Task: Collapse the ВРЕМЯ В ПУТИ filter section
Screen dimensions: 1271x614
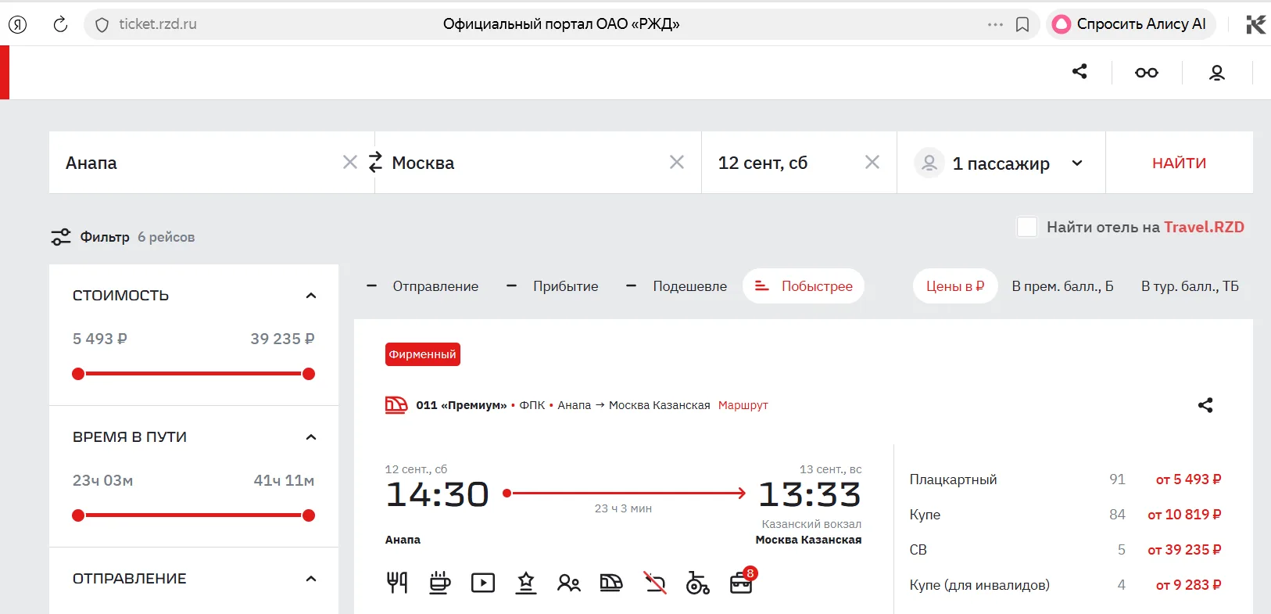Action: coord(311,437)
